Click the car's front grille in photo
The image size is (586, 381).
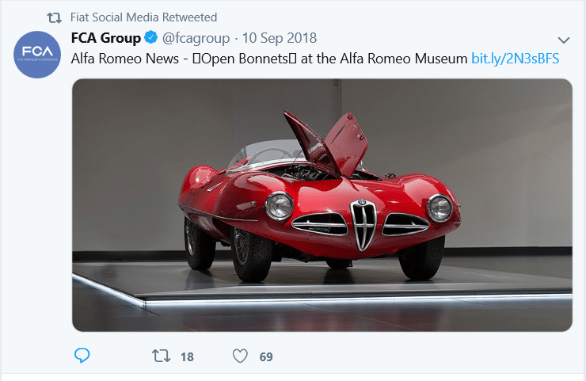(x=363, y=224)
